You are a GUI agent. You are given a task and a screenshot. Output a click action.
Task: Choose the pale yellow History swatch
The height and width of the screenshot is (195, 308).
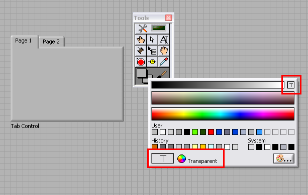(195, 147)
